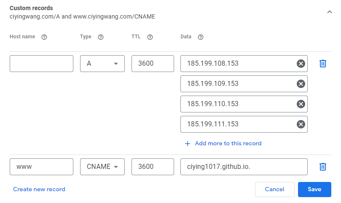The height and width of the screenshot is (203, 341).
Task: Add more to this record
Action: pyautogui.click(x=223, y=144)
